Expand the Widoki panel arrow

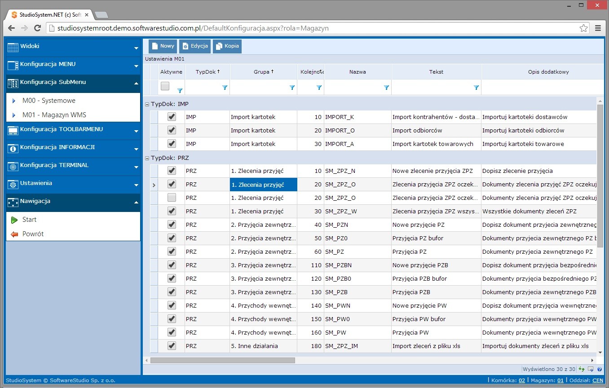136,48
